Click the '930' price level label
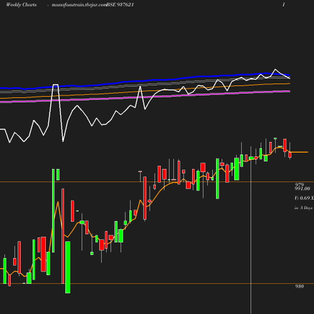Viewport: 314px width, 314px height. click(300, 286)
